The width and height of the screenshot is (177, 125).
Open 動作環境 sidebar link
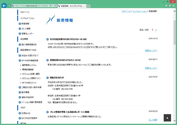(x=25, y=92)
